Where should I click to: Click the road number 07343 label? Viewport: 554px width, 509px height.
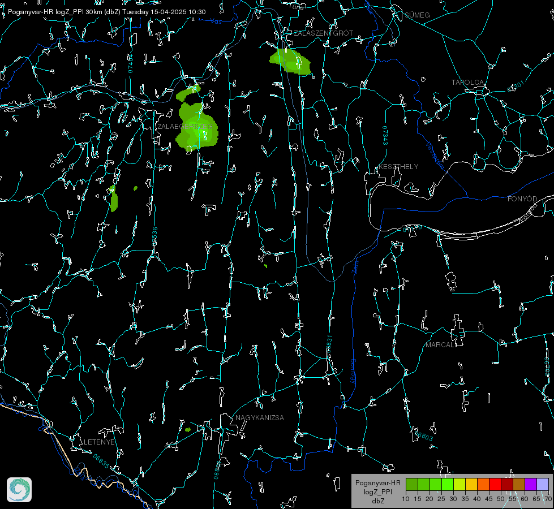[x=385, y=136]
